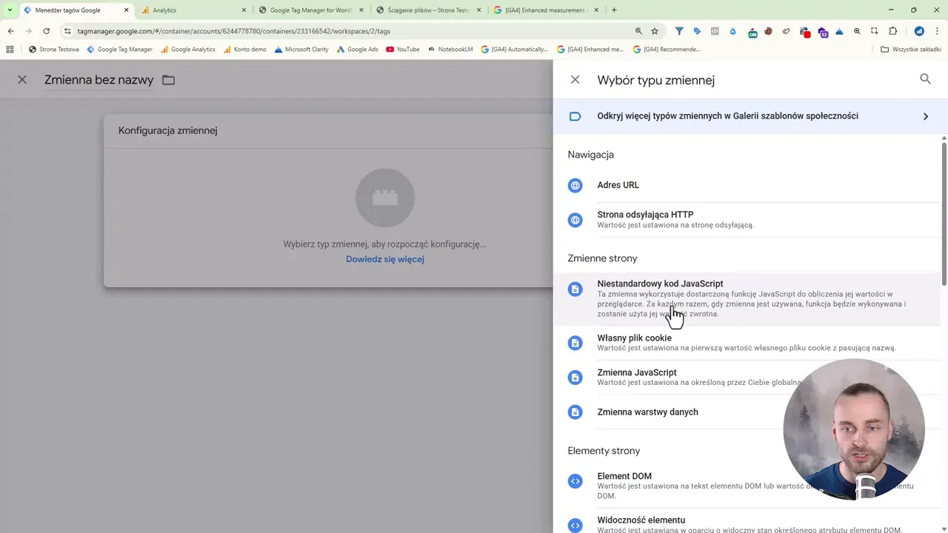Choose Element DOM variable icon
Screen dimensions: 948x533
coord(575,481)
